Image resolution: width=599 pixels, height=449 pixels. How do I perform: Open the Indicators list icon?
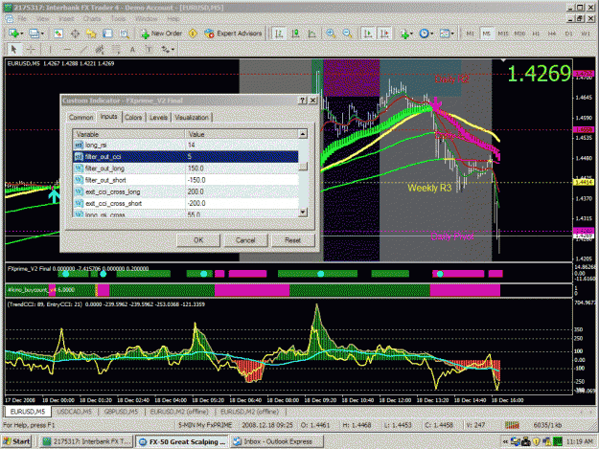pyautogui.click(x=405, y=34)
